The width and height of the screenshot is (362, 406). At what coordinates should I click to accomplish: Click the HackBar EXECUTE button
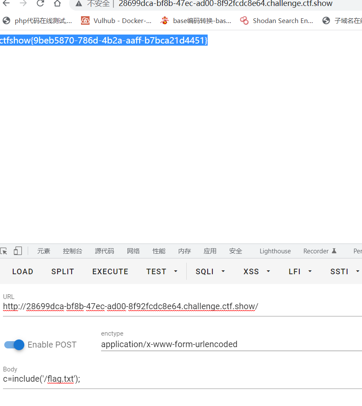tap(110, 271)
